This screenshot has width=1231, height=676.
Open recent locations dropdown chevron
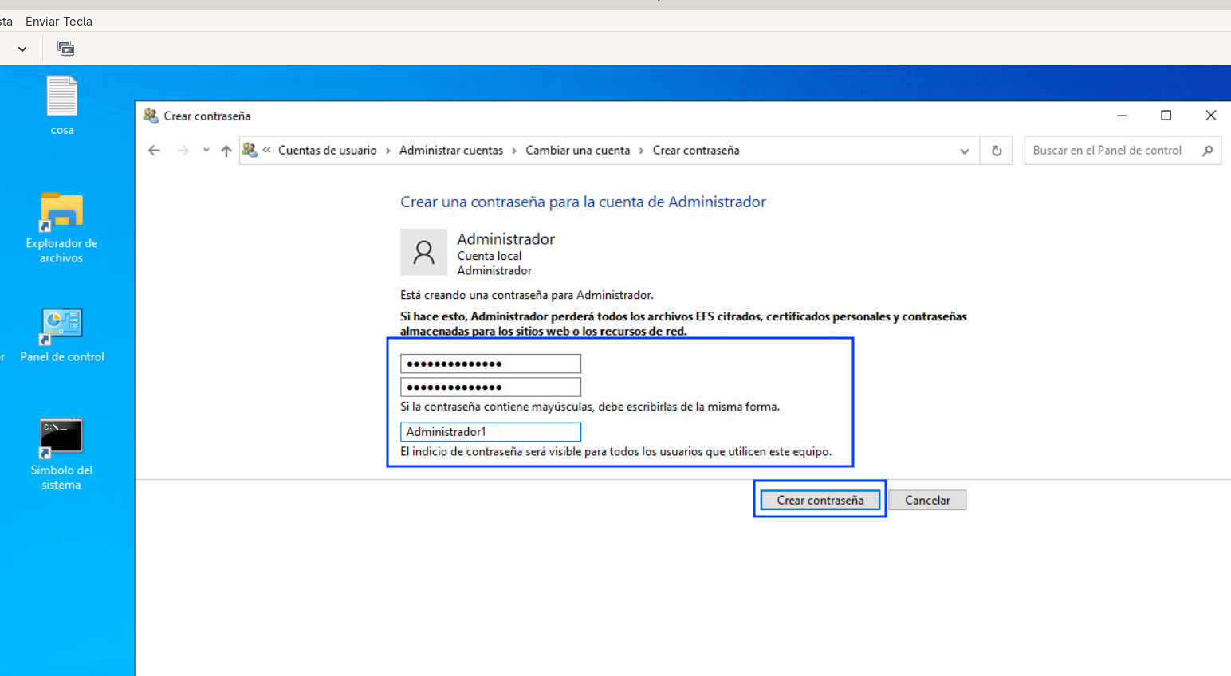pos(206,150)
